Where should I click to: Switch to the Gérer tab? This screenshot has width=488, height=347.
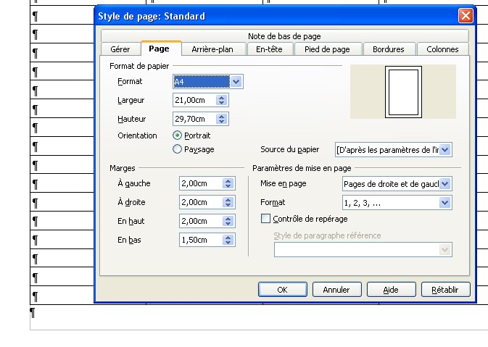click(120, 49)
